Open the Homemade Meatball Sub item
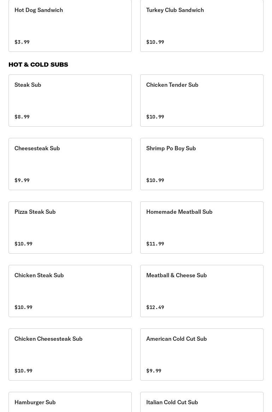Viewport: 272px width, 412px height. click(x=202, y=227)
